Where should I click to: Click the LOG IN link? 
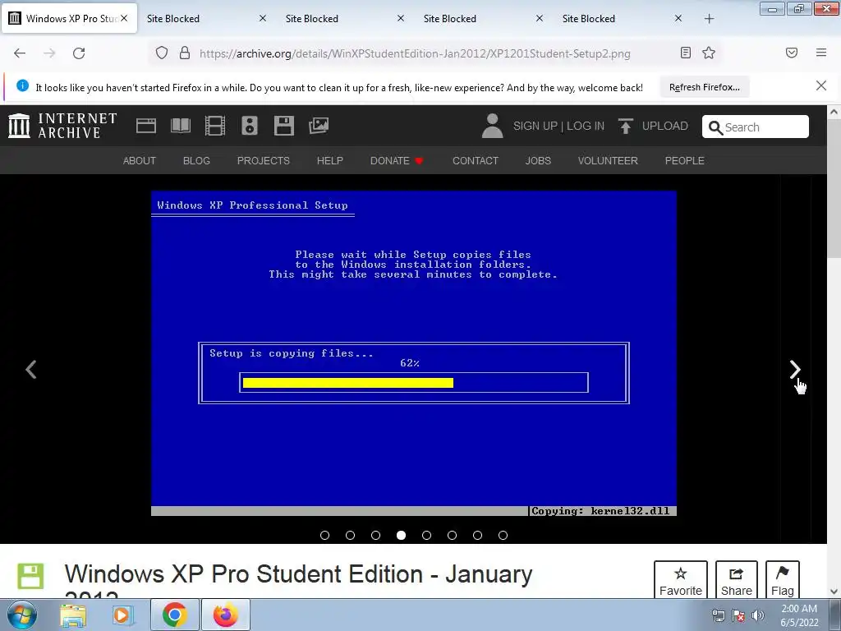(586, 126)
